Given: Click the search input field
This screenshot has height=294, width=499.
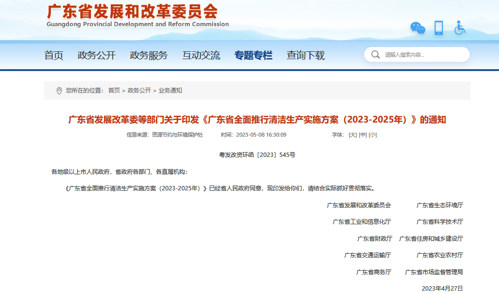Looking at the screenshot, I should pos(417,54).
